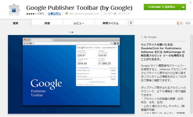Image resolution: width=193 pixels, height=117 pixels.
Task: Click the Google Publisher Toolbar screenshot image
Action: click(71, 74)
